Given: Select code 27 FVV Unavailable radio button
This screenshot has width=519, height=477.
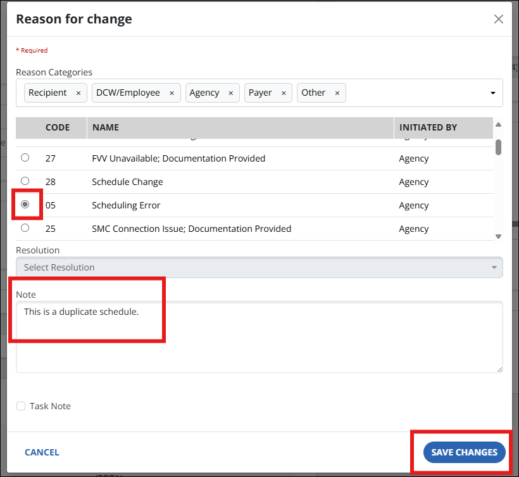Looking at the screenshot, I should click(x=25, y=158).
